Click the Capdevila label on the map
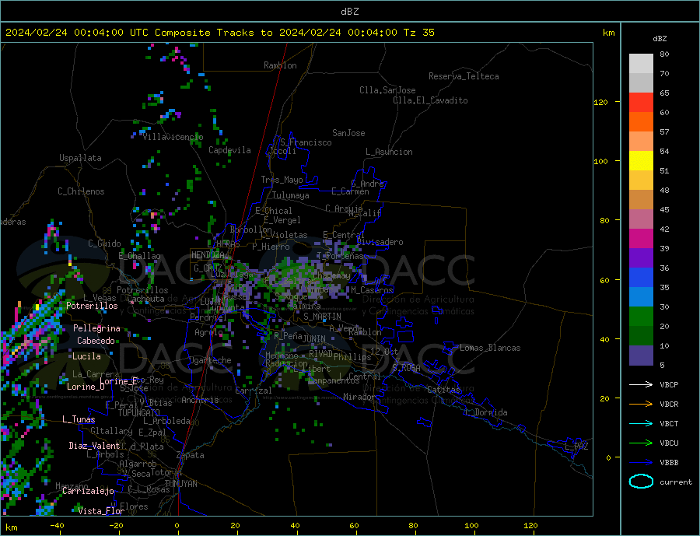 tap(229, 150)
